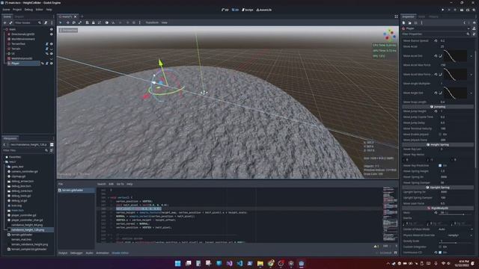The width and height of the screenshot is (479, 269).
Task: Switch to AssetLib workspace
Action: coord(264,10)
